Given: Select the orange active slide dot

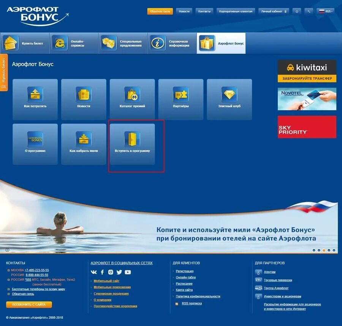Looking at the screenshot, I should click(324, 250).
